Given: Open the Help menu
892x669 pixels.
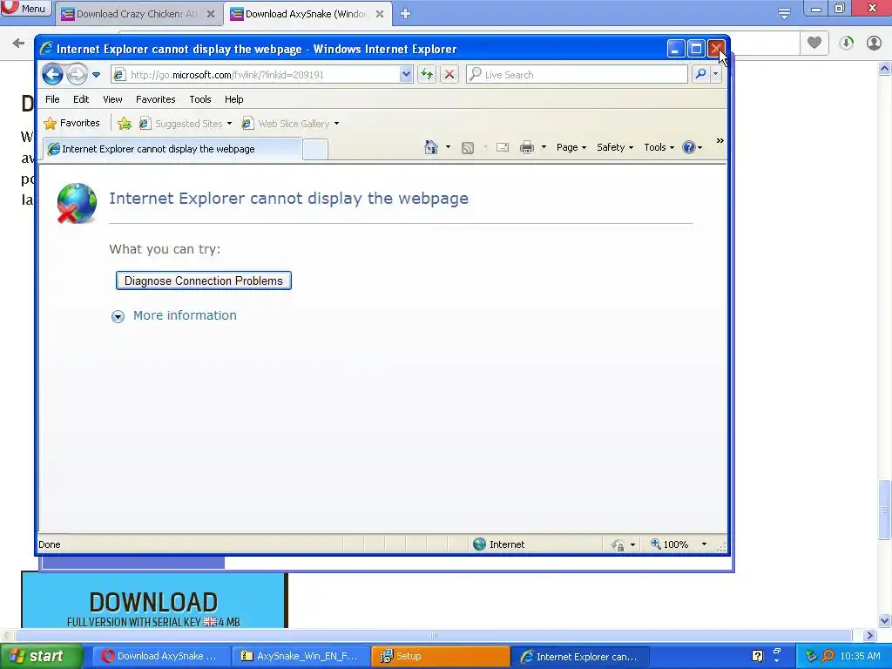Looking at the screenshot, I should [x=233, y=99].
